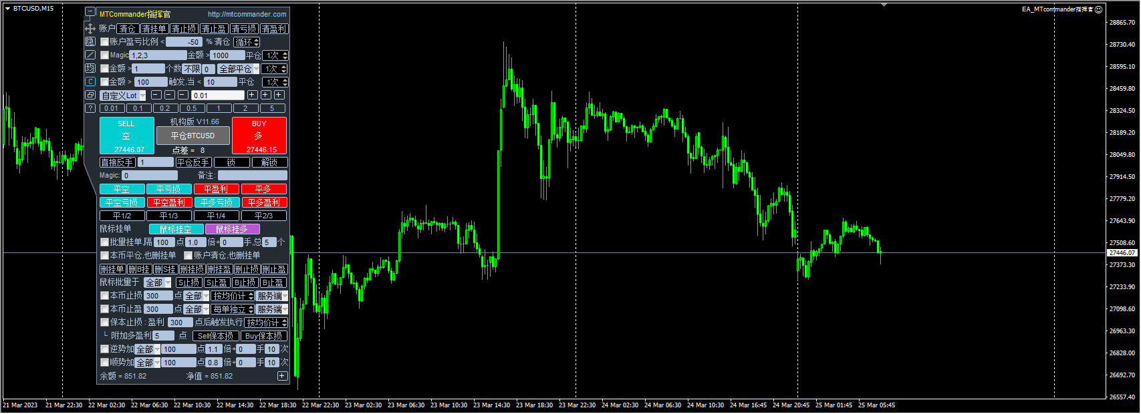Click the account 清仓 button
Viewport: 1141px width, 414px height.
pyautogui.click(x=128, y=29)
